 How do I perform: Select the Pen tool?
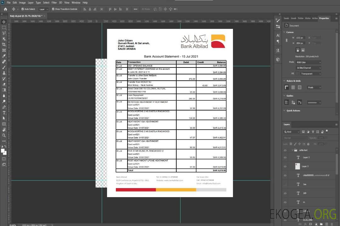(x=4, y=107)
